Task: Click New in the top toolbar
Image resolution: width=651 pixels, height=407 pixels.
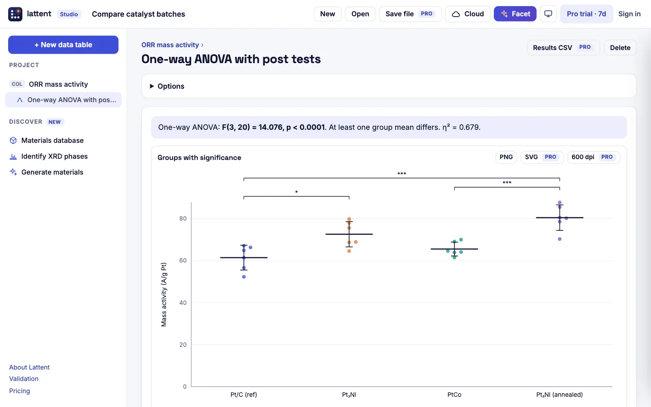Action: [328, 14]
